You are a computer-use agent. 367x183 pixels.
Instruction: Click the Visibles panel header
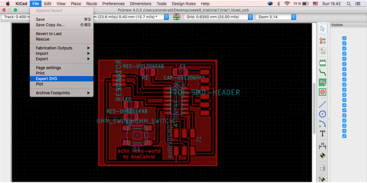coord(337,25)
